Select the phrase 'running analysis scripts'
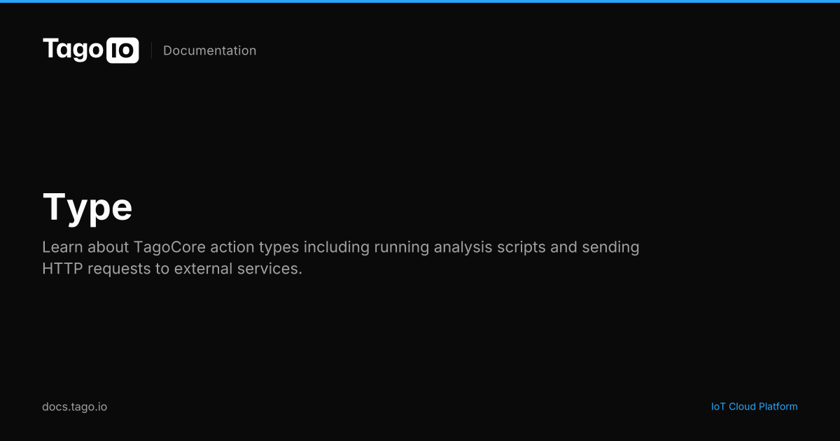Screen dimensions: 840x441 click(456, 248)
